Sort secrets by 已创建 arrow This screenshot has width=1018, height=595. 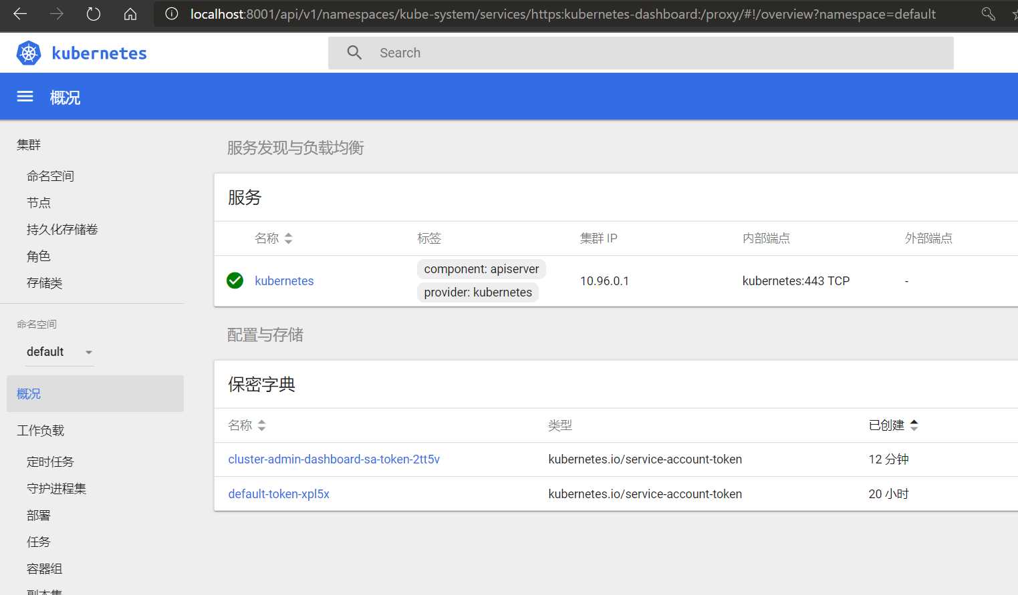pos(914,425)
